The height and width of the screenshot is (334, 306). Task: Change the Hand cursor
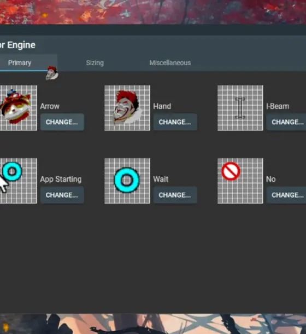point(175,122)
